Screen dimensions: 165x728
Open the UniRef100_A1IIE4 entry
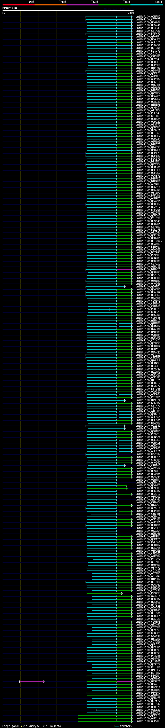148,111
